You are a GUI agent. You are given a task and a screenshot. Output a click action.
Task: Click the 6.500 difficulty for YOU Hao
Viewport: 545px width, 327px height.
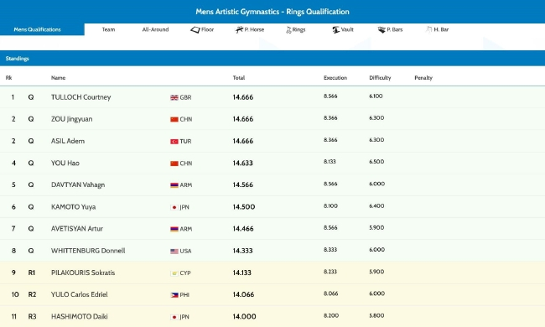click(x=376, y=162)
